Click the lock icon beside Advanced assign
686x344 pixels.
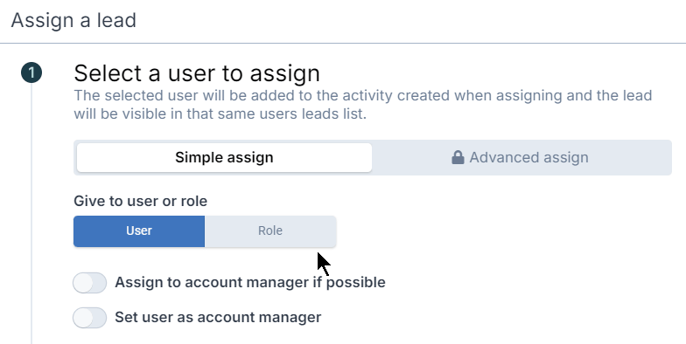458,157
